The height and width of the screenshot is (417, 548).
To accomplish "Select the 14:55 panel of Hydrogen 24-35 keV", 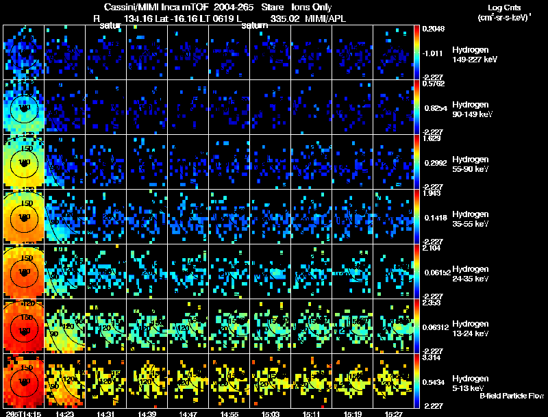I will click(229, 272).
